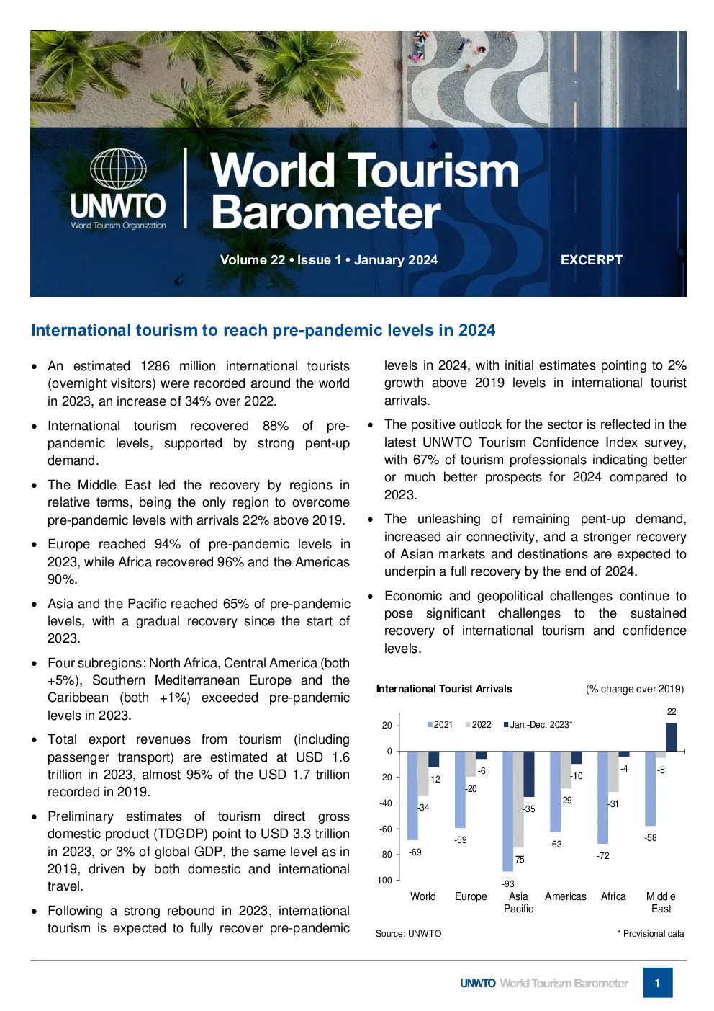
Task: Click the Africa -72 value label
Action: point(603,856)
